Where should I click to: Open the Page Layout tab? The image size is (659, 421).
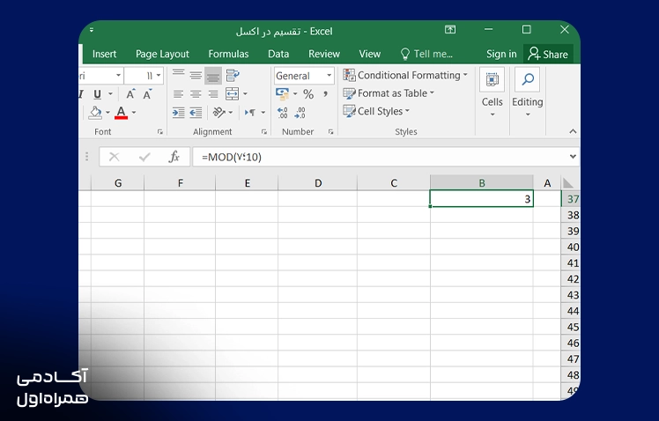pyautogui.click(x=162, y=55)
